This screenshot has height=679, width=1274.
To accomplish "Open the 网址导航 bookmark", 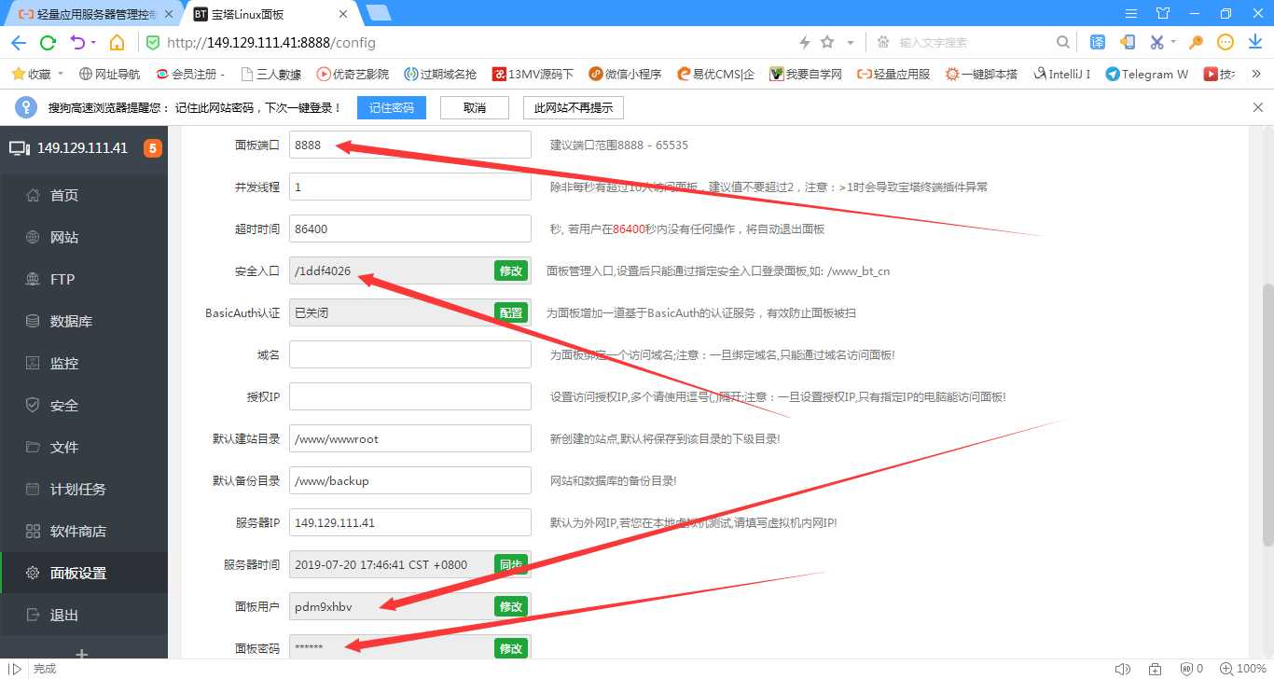I will (x=110, y=74).
